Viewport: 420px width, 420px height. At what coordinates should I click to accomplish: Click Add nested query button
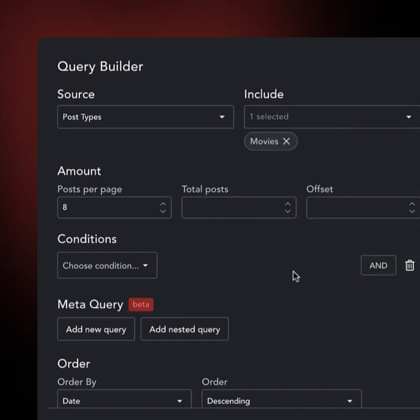click(184, 329)
